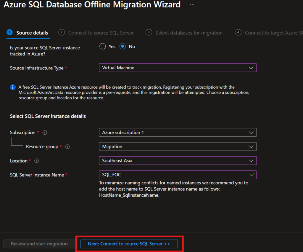Click Review and start migration button
Screen dimensions: 303x252
tap(39, 244)
